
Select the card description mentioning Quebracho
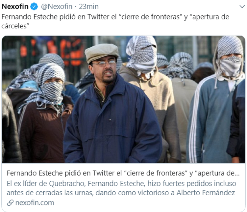[121, 188]
